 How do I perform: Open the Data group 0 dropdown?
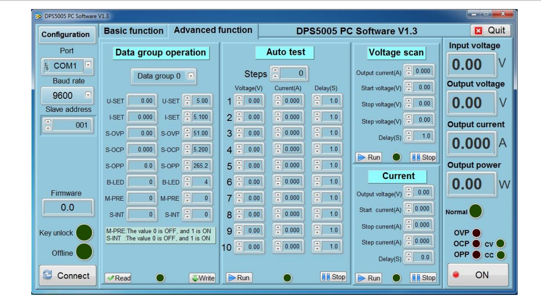[x=191, y=76]
